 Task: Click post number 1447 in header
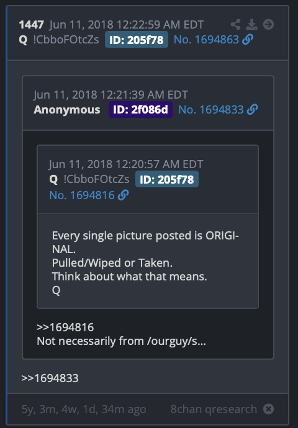coord(32,25)
